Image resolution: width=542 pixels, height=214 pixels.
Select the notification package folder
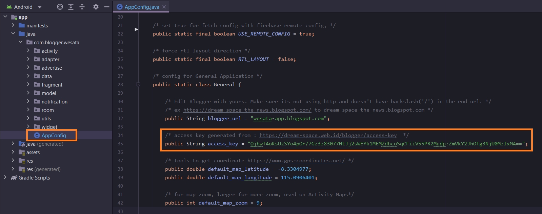(x=54, y=102)
